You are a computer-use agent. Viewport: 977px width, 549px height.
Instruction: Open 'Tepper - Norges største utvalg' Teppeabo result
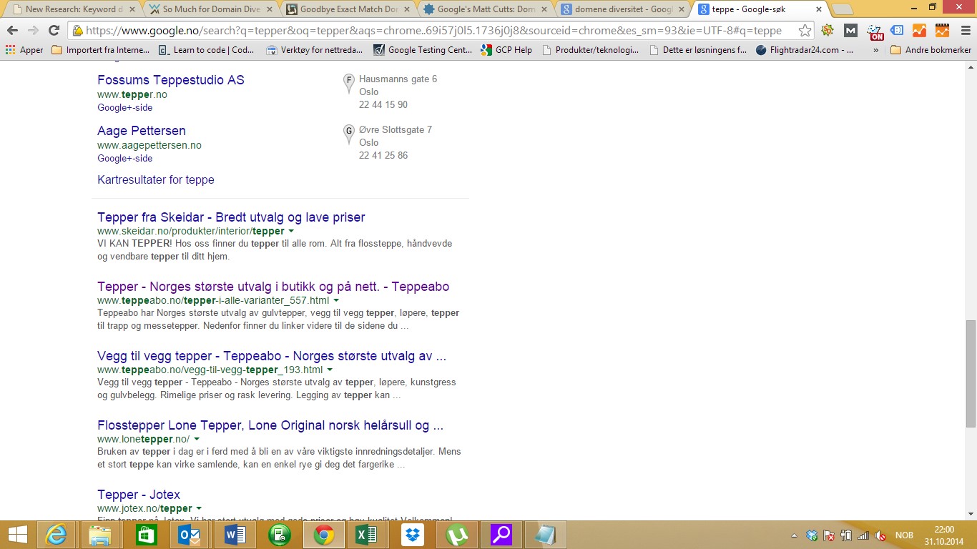coord(273,287)
